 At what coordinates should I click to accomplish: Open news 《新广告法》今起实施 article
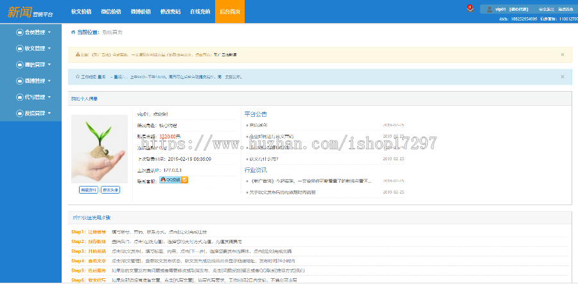310,181
